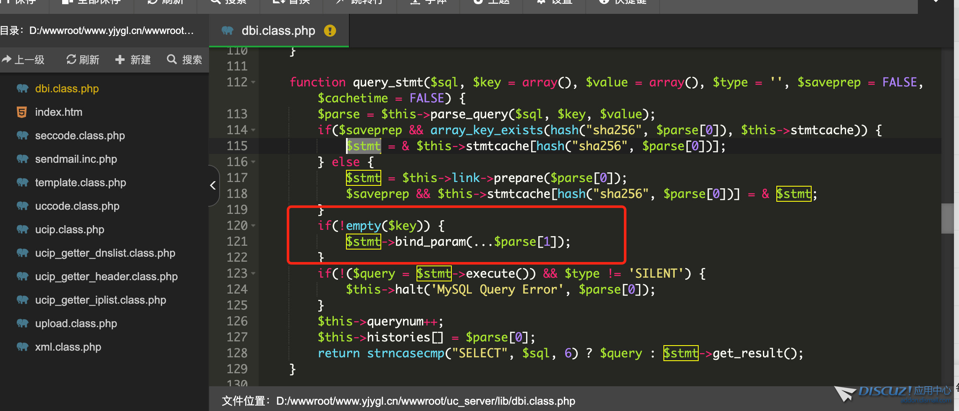Open ucip_getter_header.class.php file
This screenshot has width=959, height=411.
point(106,276)
